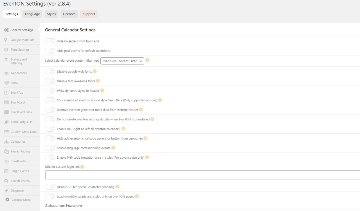Click the EventCard list icon

(6, 102)
